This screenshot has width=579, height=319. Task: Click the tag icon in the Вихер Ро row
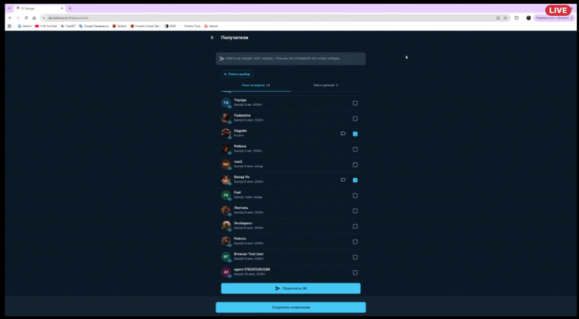point(343,179)
